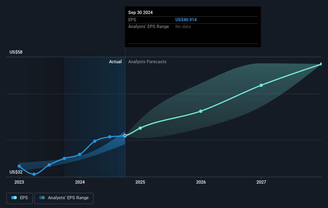Click the lowest EPS point in early 2023
This screenshot has height=208, width=328.
[34, 174]
